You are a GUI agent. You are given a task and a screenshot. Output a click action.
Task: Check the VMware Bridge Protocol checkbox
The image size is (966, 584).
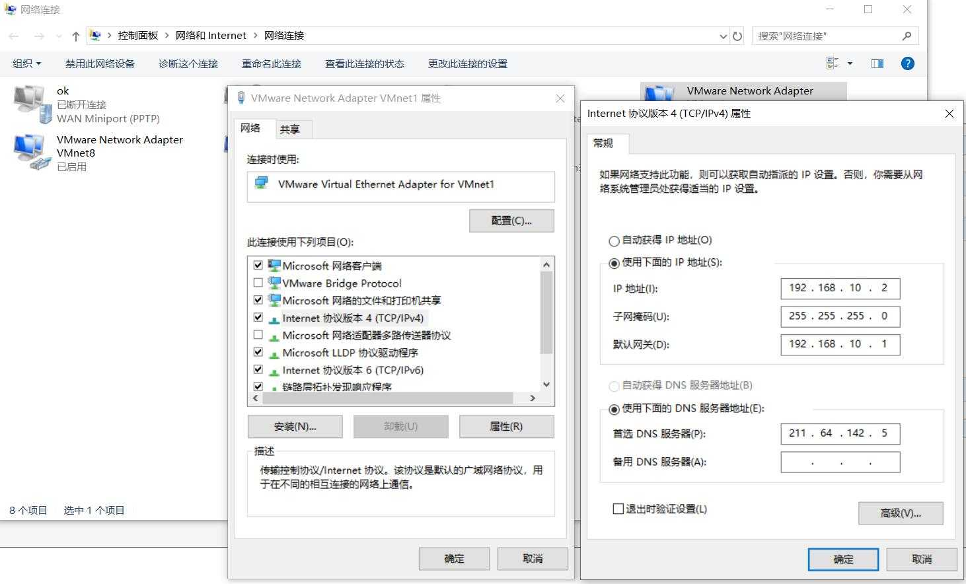[258, 283]
